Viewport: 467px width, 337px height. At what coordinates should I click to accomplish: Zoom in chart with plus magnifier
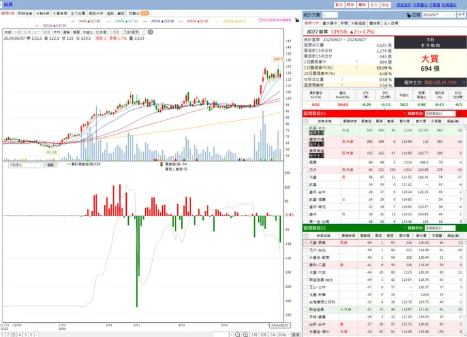click(245, 334)
